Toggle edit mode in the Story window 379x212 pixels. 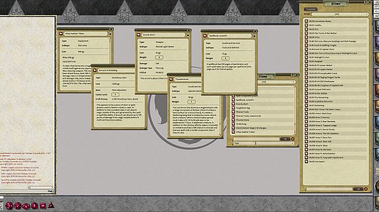point(366,189)
